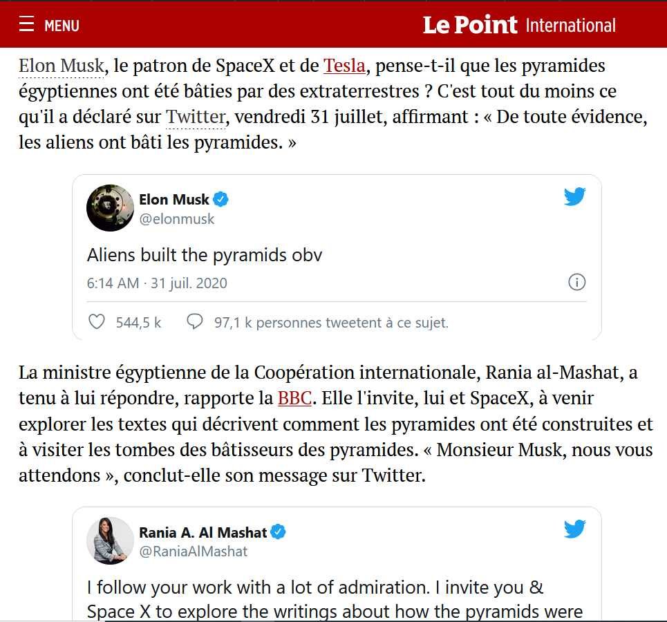Viewport: 667px width, 622px height.
Task: Open the Tesla hyperlink
Action: click(x=344, y=66)
